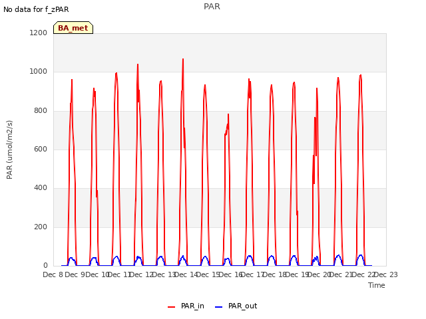This screenshot has width=426, height=319.
Task: Click the Dec 14 PAR_in peak near 1070
Action: coord(183,59)
